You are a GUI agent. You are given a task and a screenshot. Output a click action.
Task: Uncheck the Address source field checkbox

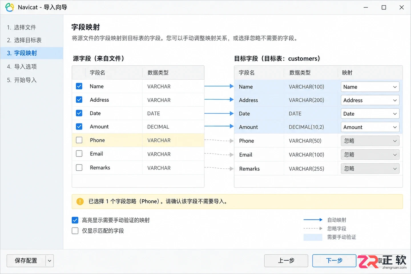pyautogui.click(x=79, y=100)
